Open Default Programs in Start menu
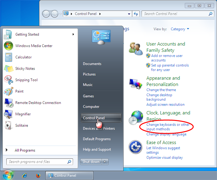This screenshot has width=217, height=180. click(x=97, y=139)
